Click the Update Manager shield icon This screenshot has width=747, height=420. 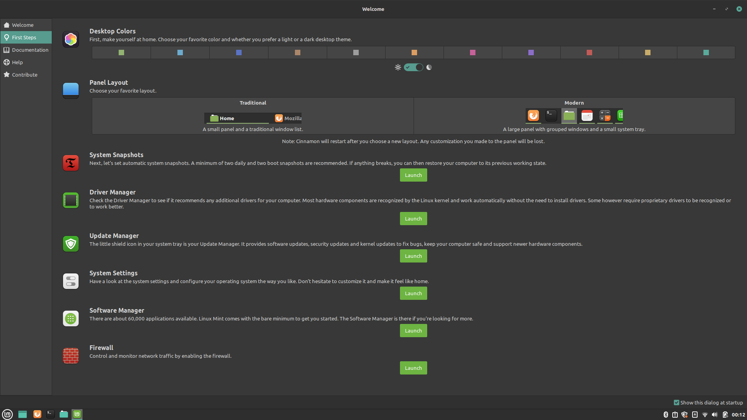(70, 244)
